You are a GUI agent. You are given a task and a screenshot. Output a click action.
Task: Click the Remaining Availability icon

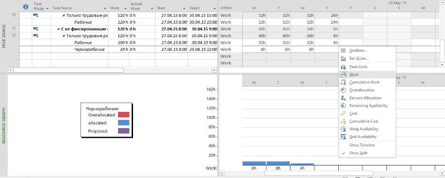(x=343, y=105)
